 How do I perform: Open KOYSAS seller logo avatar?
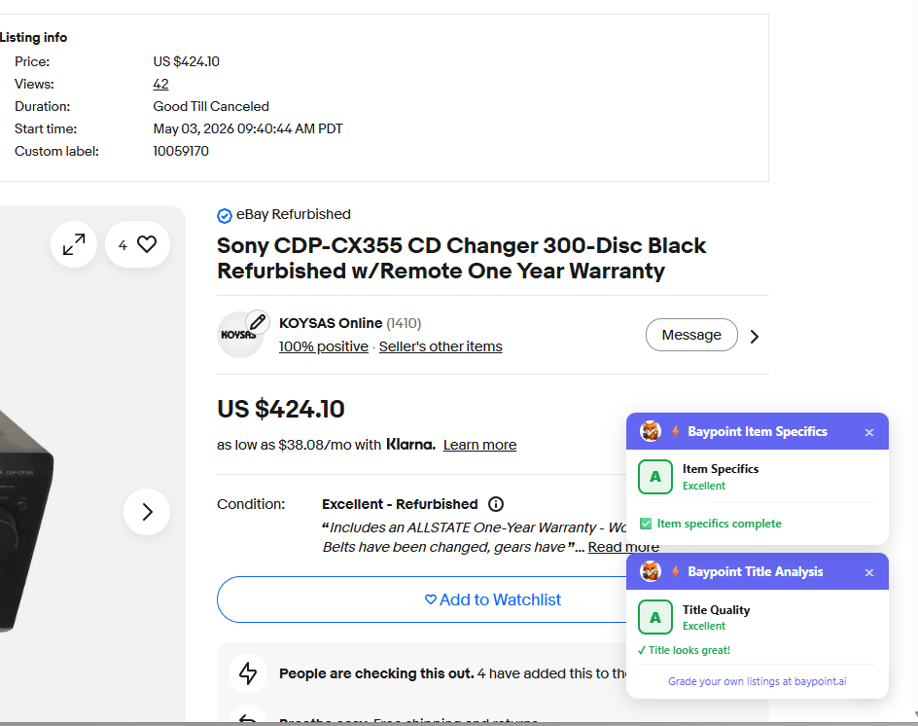tap(239, 335)
